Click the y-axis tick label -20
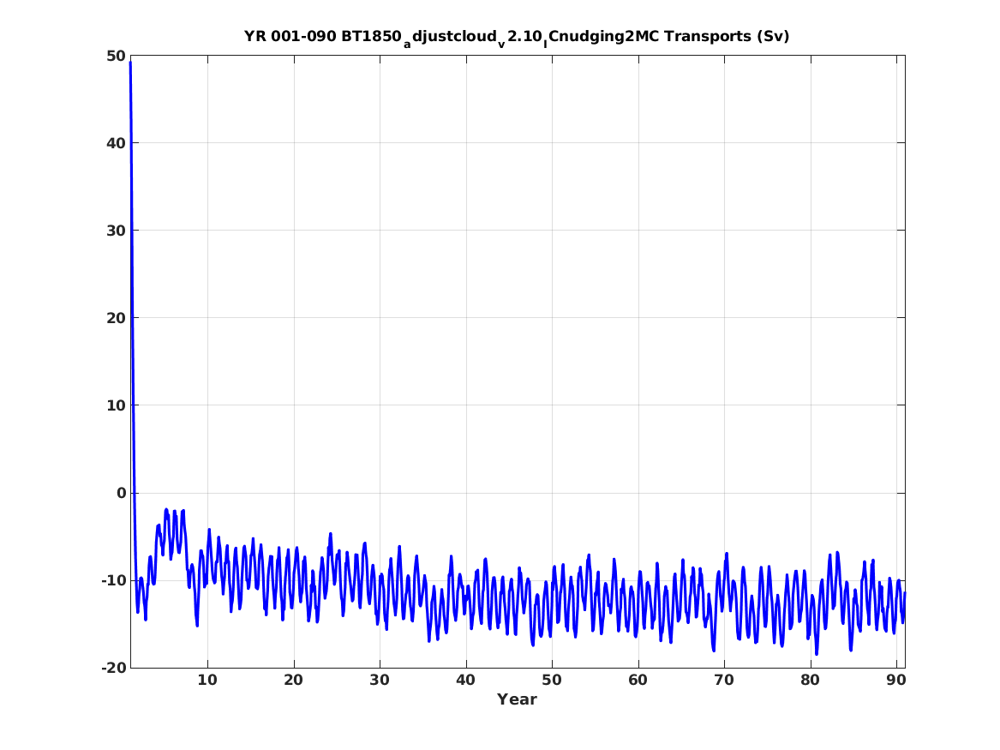1000x750 pixels. (x=113, y=668)
